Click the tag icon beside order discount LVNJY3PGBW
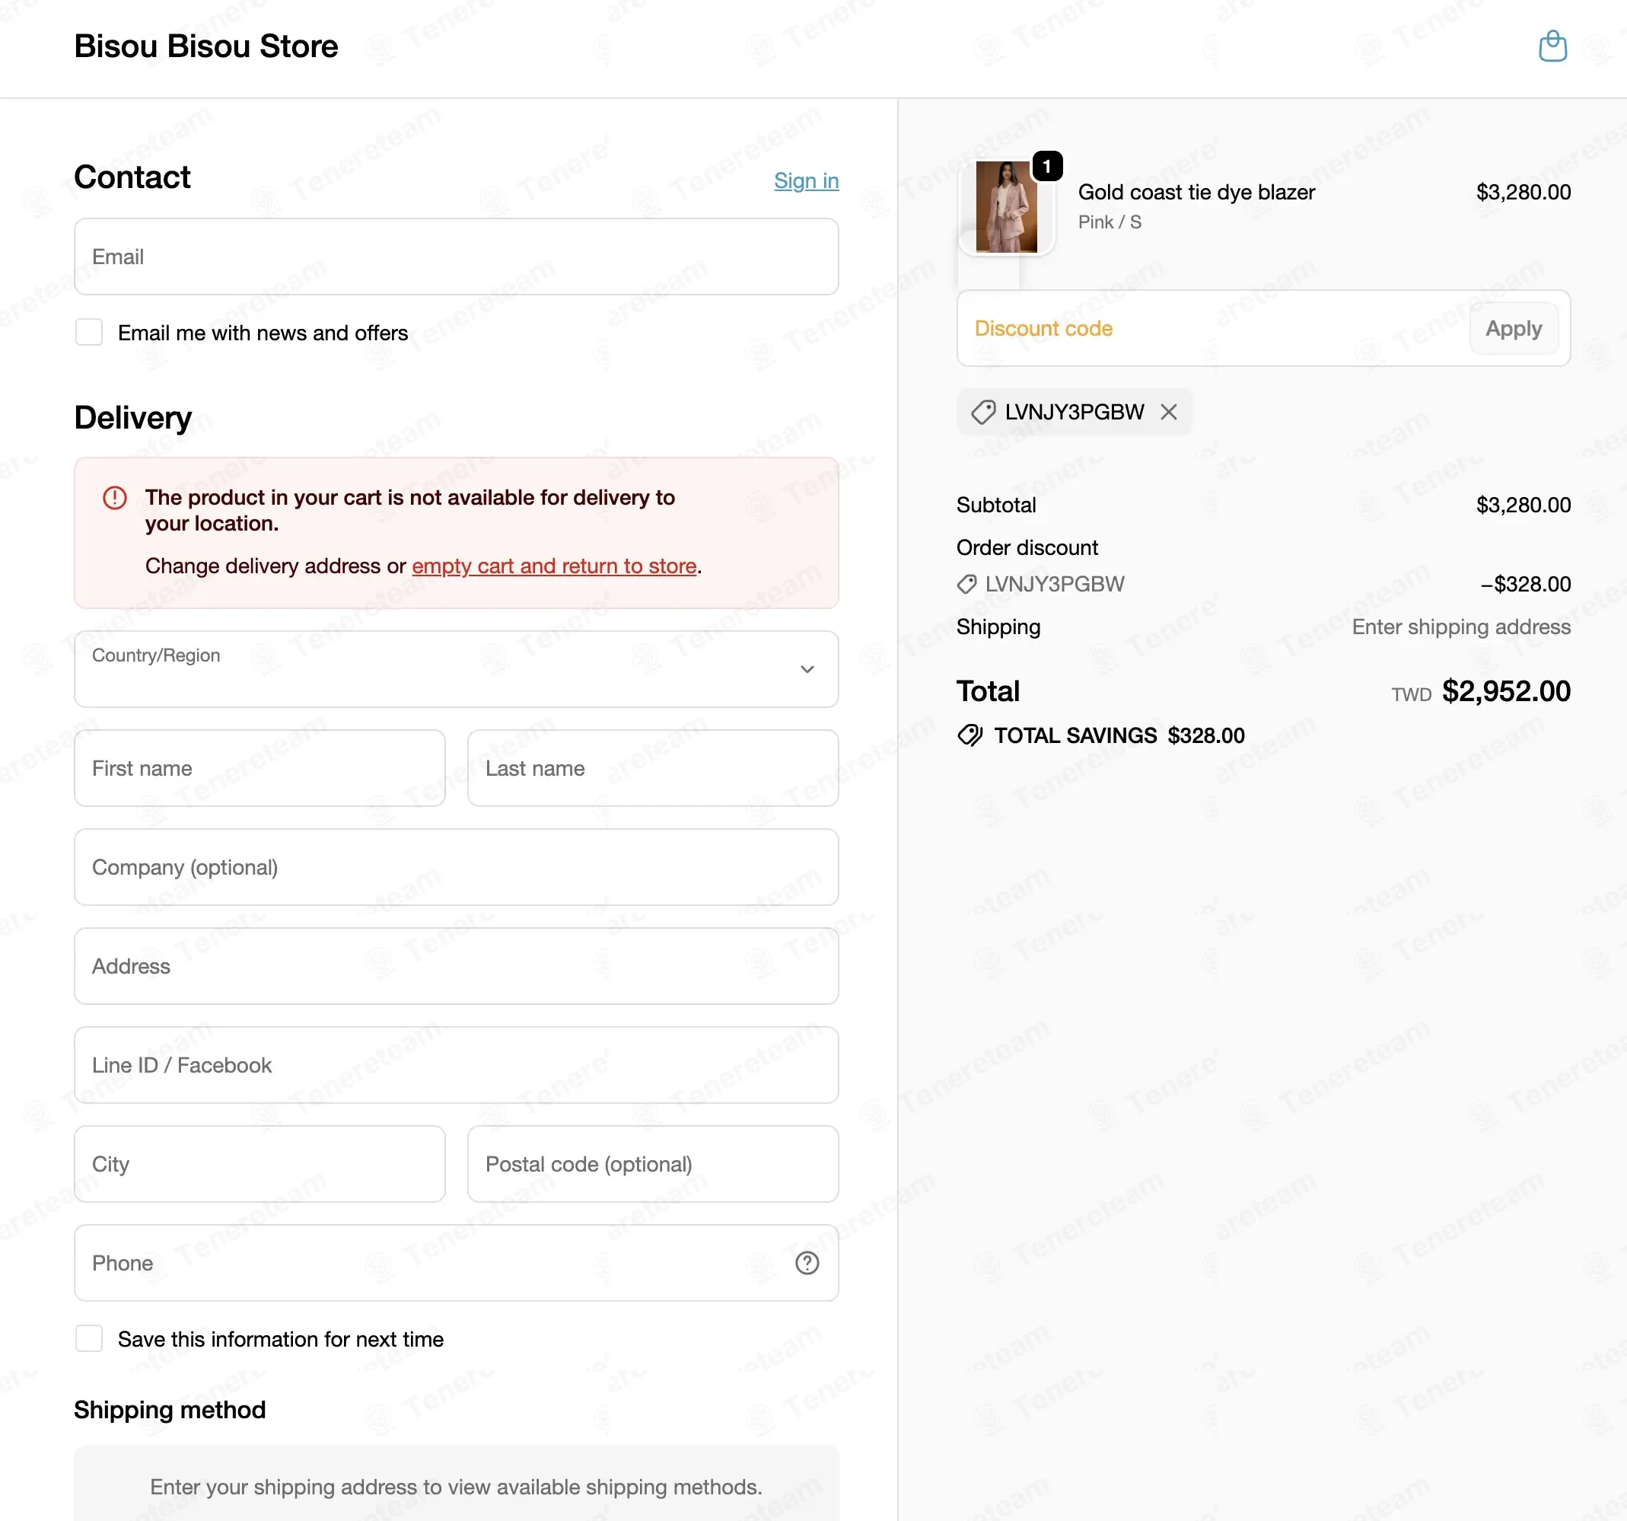This screenshot has width=1627, height=1521. point(966,585)
